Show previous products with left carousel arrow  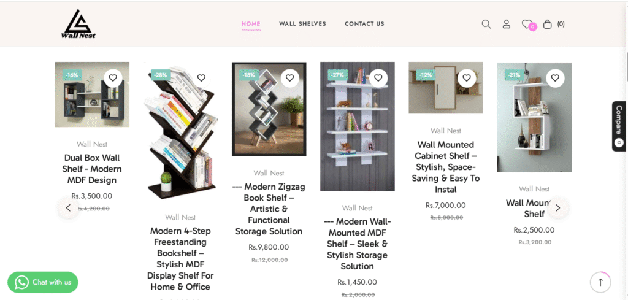(69, 208)
